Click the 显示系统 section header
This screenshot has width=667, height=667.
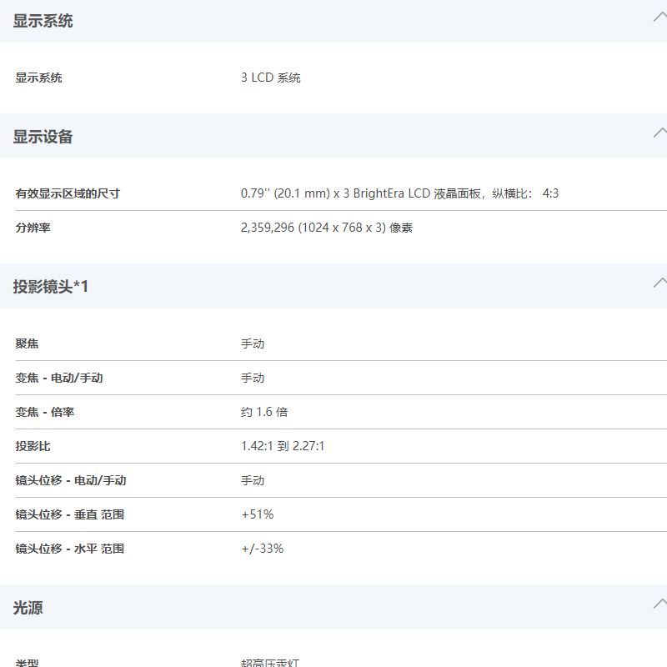[333, 21]
